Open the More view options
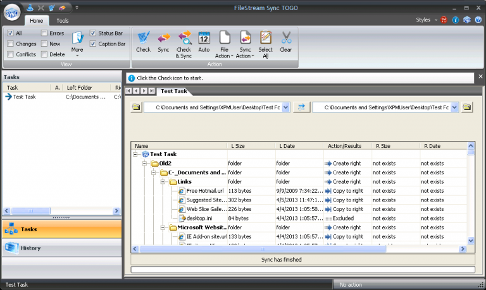486x290 pixels. [x=77, y=44]
